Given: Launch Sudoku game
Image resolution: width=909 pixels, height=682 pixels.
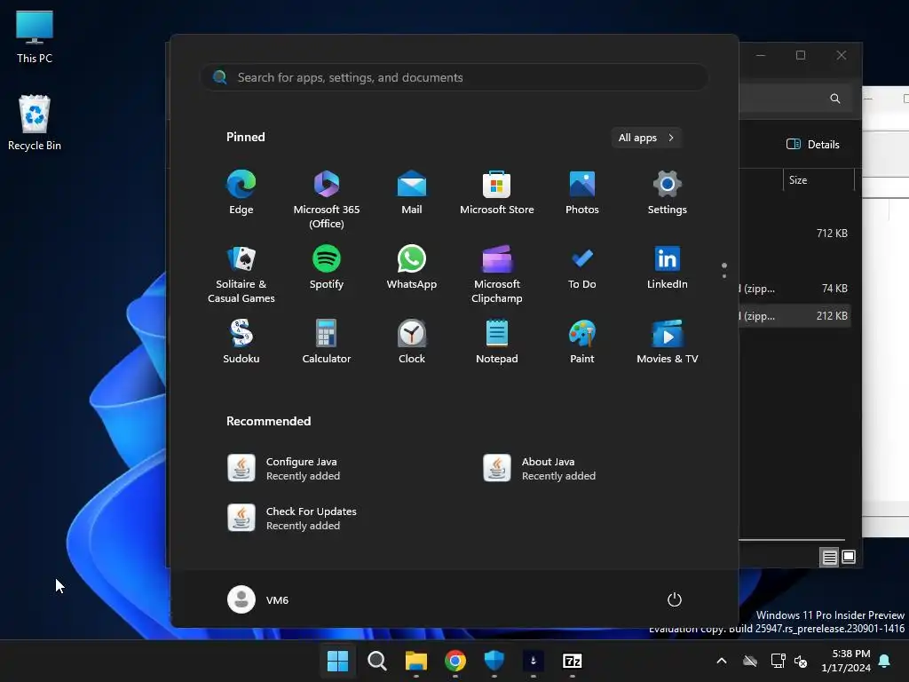Looking at the screenshot, I should coord(241,342).
